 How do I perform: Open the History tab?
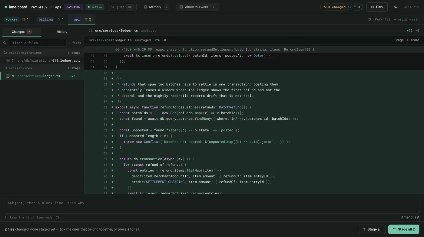point(62,32)
